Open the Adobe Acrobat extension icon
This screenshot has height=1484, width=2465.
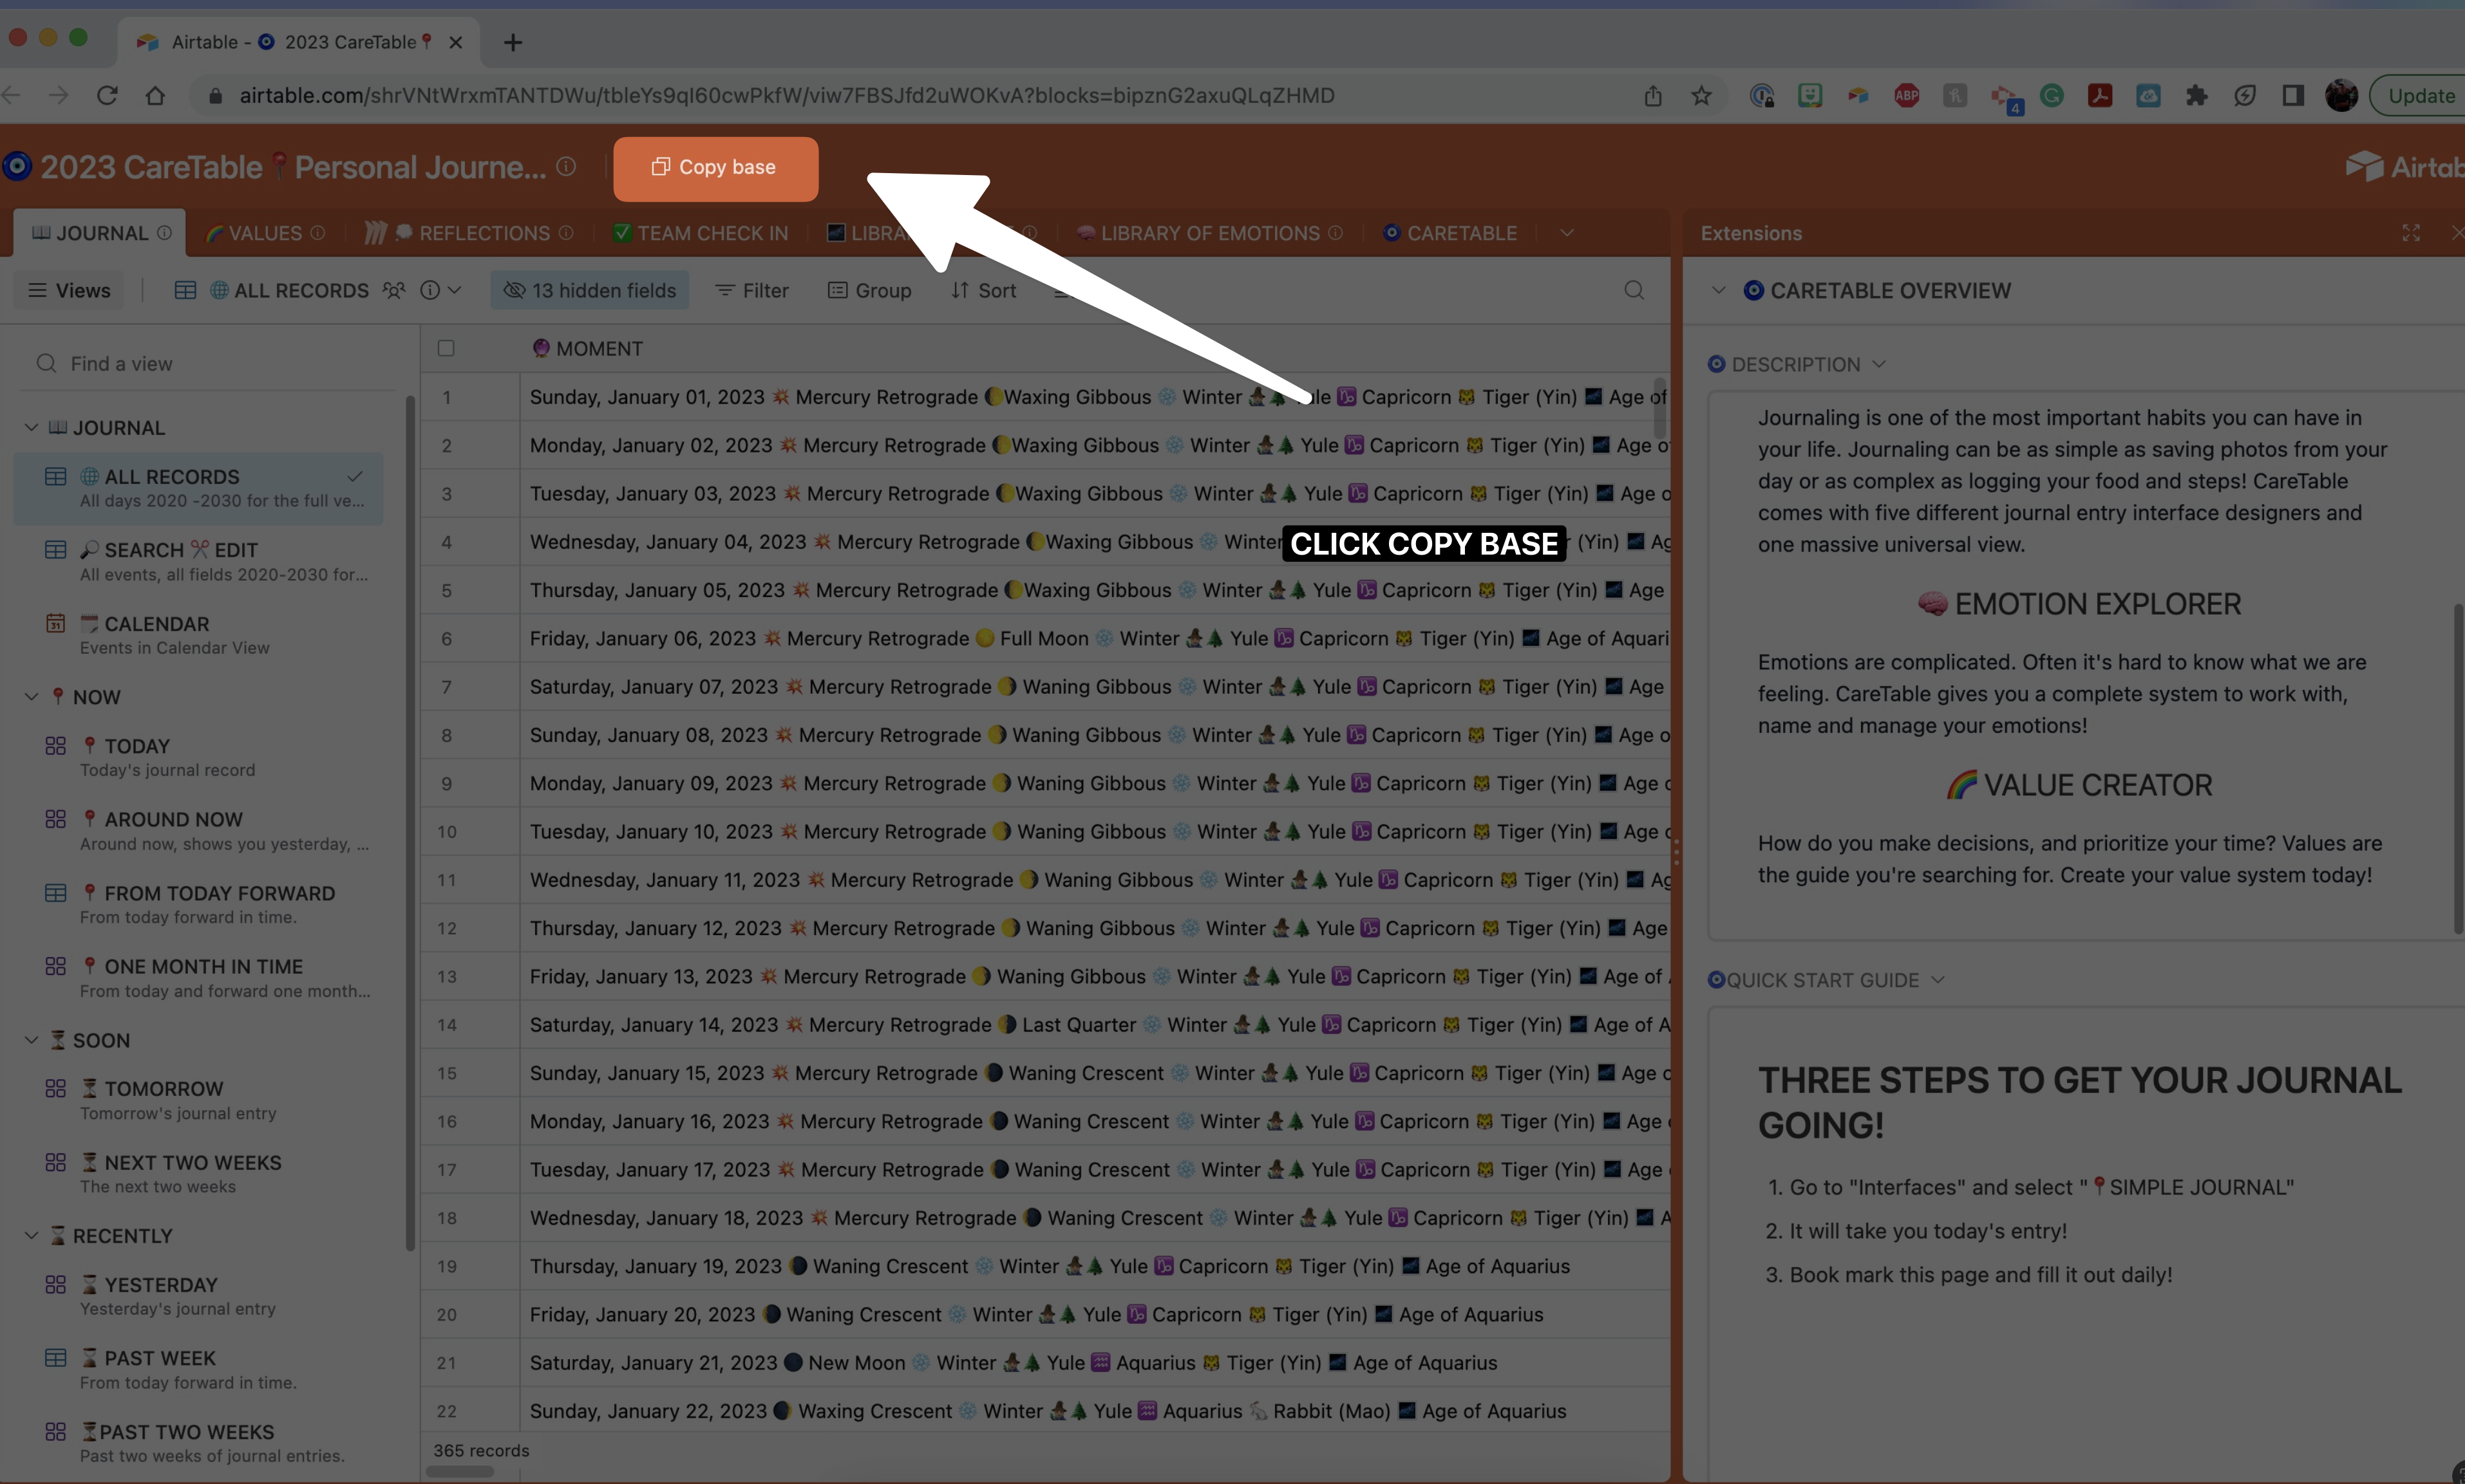2100,96
